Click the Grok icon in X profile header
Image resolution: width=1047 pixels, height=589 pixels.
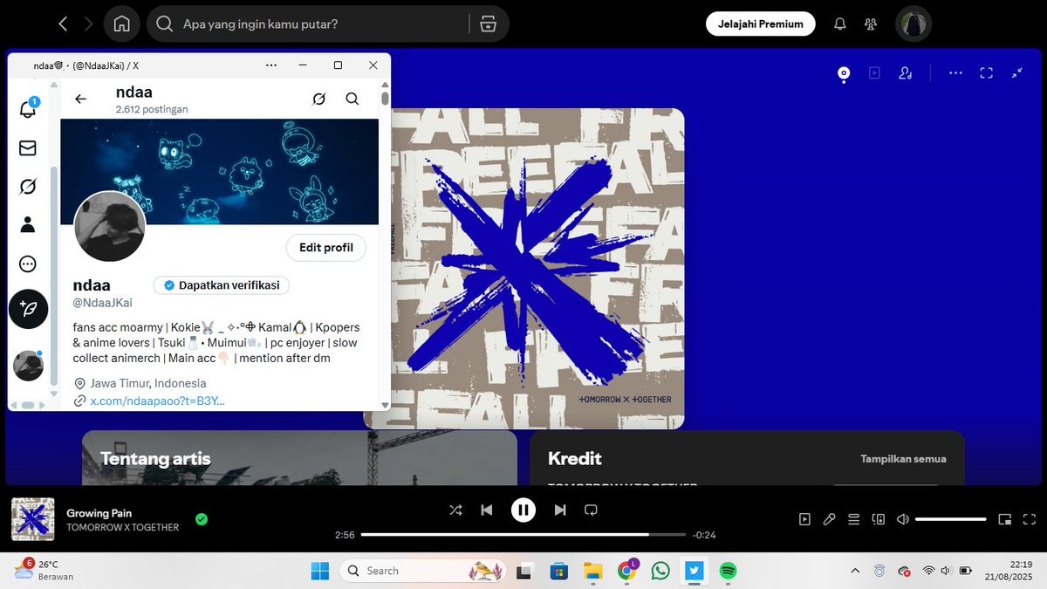319,99
